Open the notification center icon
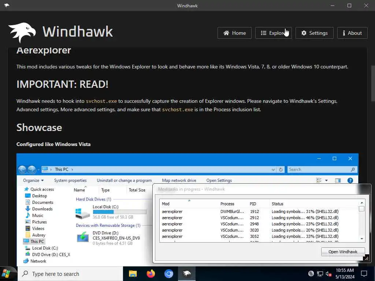This screenshot has height=281, width=375. 364,274
